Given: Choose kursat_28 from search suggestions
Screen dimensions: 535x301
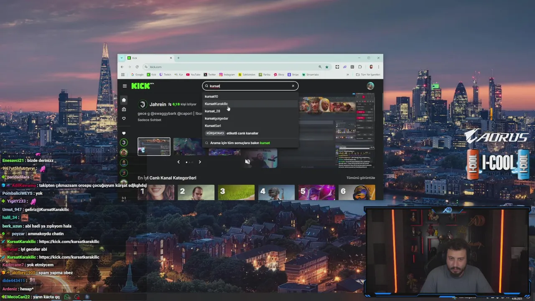Looking at the screenshot, I should [x=250, y=111].
